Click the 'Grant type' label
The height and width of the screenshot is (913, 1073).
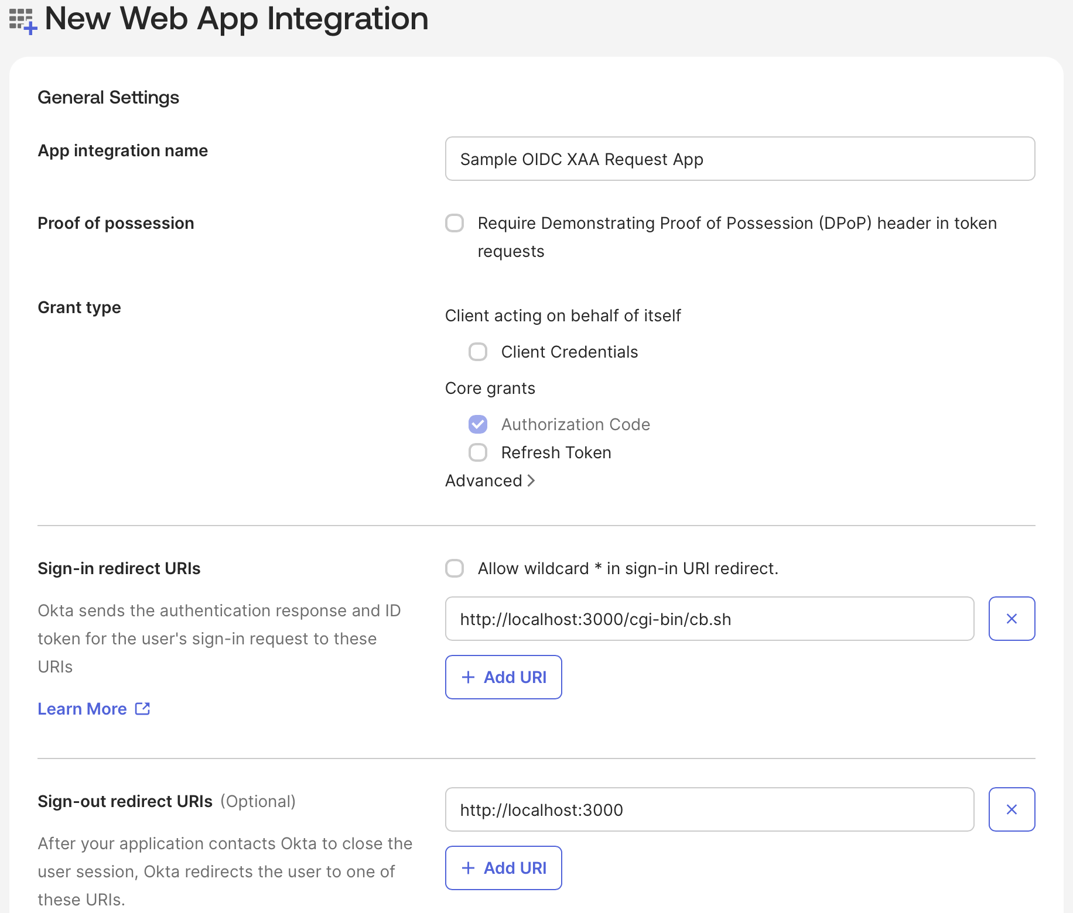79,307
